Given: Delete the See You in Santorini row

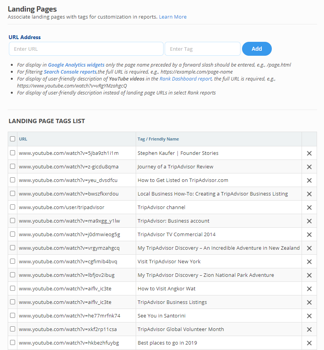Looking at the screenshot, I should coord(309,316).
